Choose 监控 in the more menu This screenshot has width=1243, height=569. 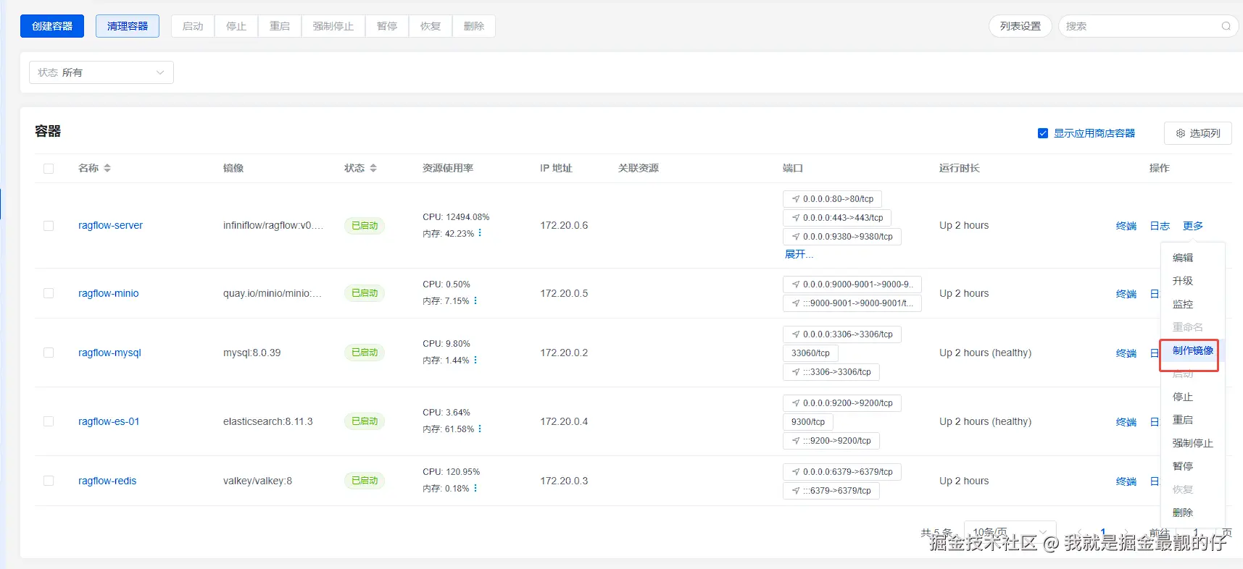1183,304
